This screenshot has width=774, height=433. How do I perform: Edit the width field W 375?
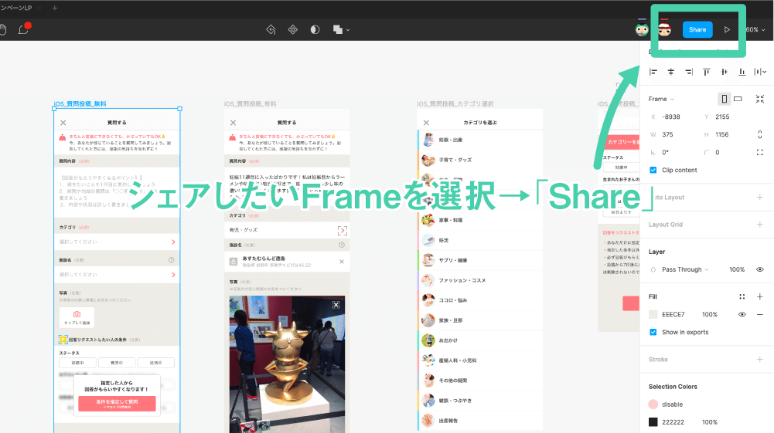pyautogui.click(x=667, y=134)
